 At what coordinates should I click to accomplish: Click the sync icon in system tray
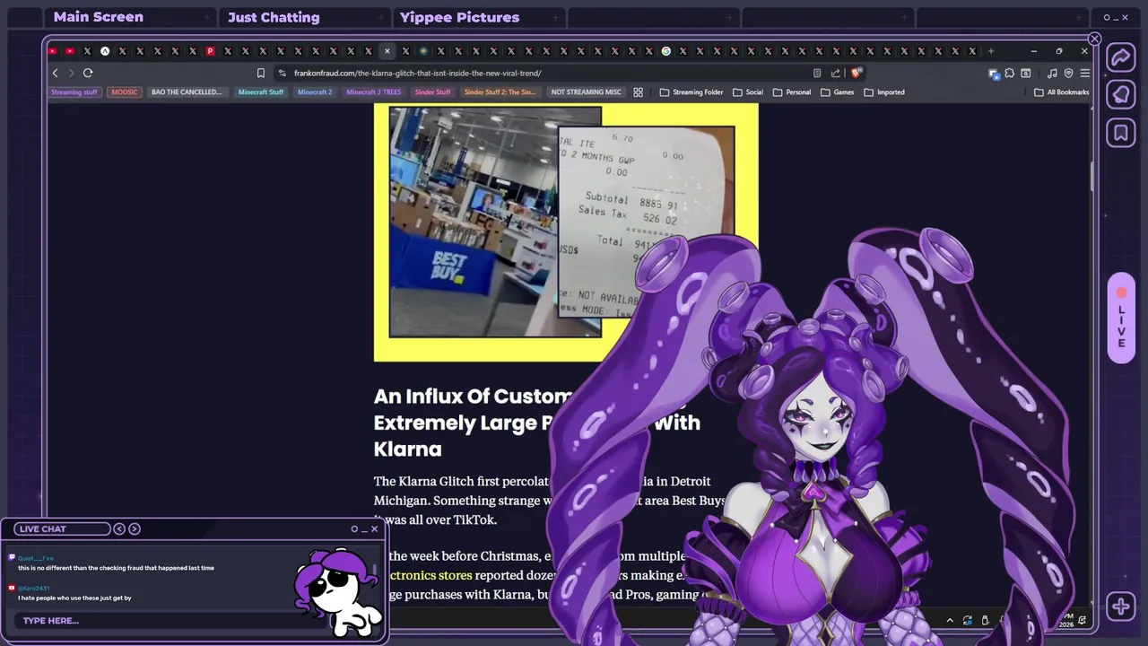pyautogui.click(x=967, y=620)
